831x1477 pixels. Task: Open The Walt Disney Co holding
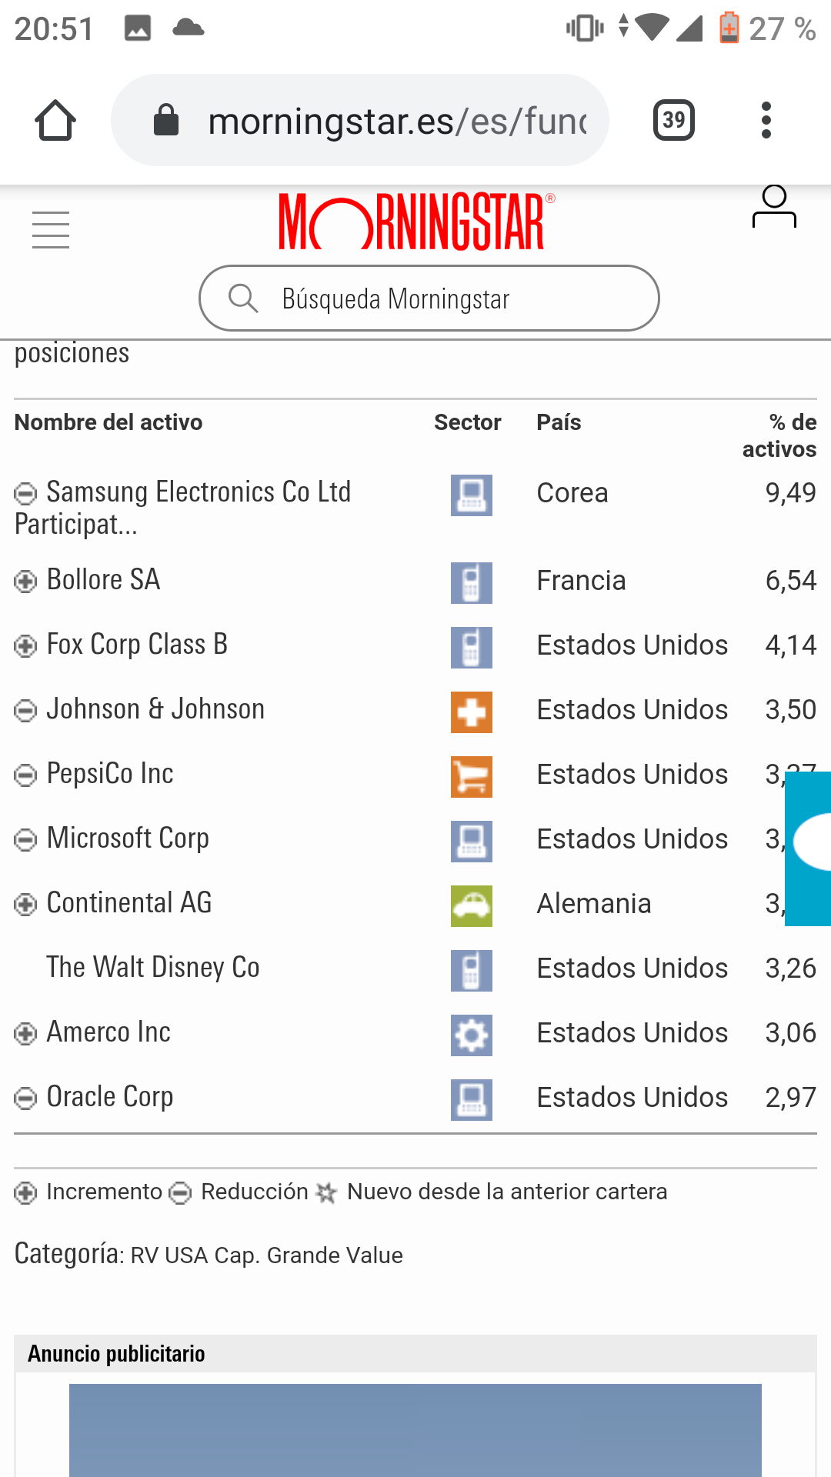(x=153, y=968)
